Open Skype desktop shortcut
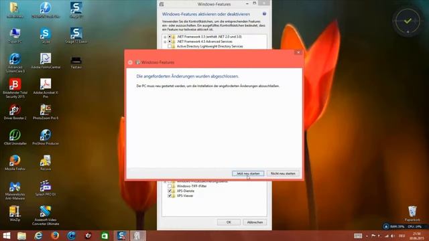The height and width of the screenshot is (241, 429). tap(46, 35)
